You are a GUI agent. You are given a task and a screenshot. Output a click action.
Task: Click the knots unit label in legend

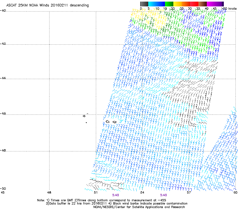pos(233,9)
